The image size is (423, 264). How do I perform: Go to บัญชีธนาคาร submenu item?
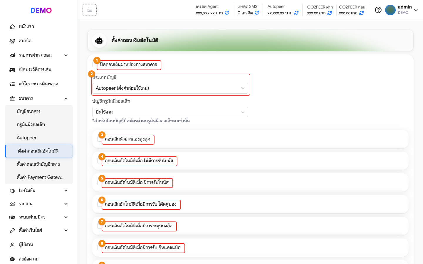tap(39, 111)
